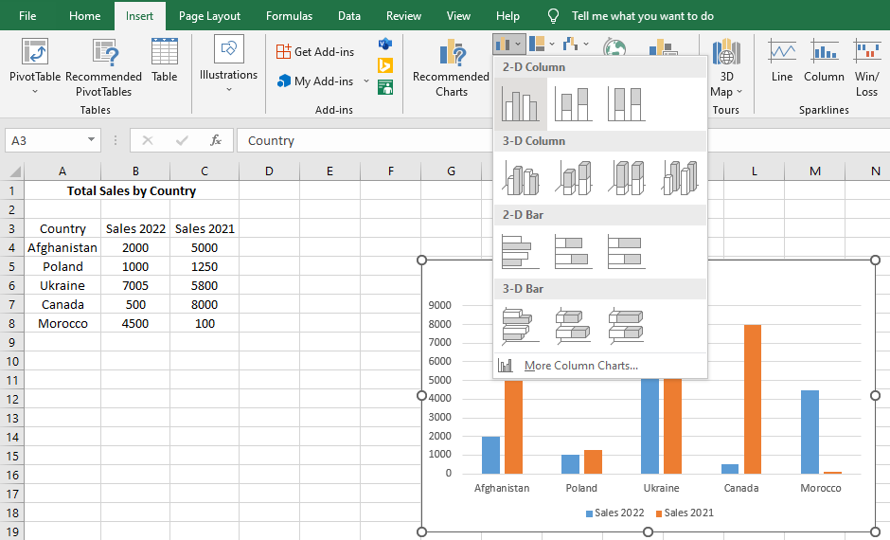The image size is (890, 540).
Task: Pick the 2-D Stacked Bar chart
Action: click(x=573, y=252)
